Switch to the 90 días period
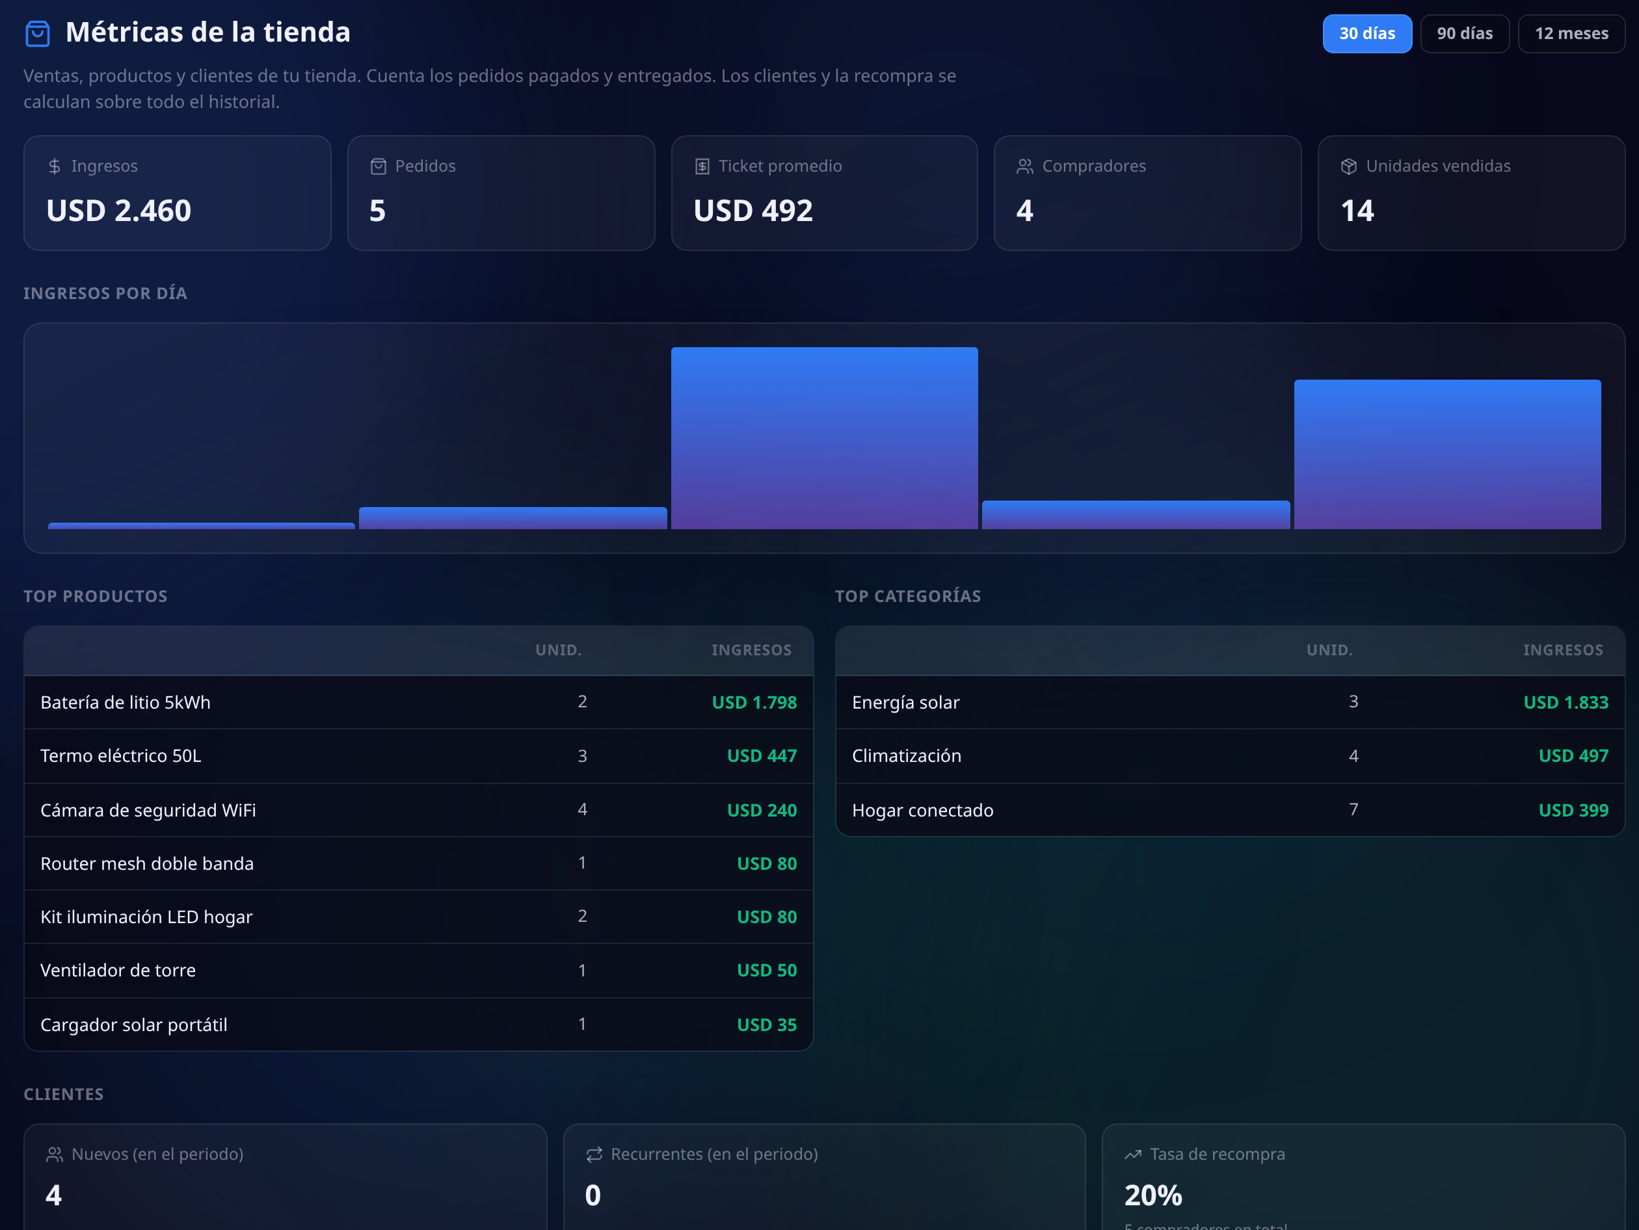1639x1230 pixels. point(1465,33)
